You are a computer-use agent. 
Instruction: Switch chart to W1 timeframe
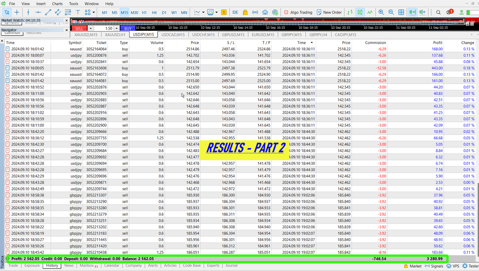[174, 12]
